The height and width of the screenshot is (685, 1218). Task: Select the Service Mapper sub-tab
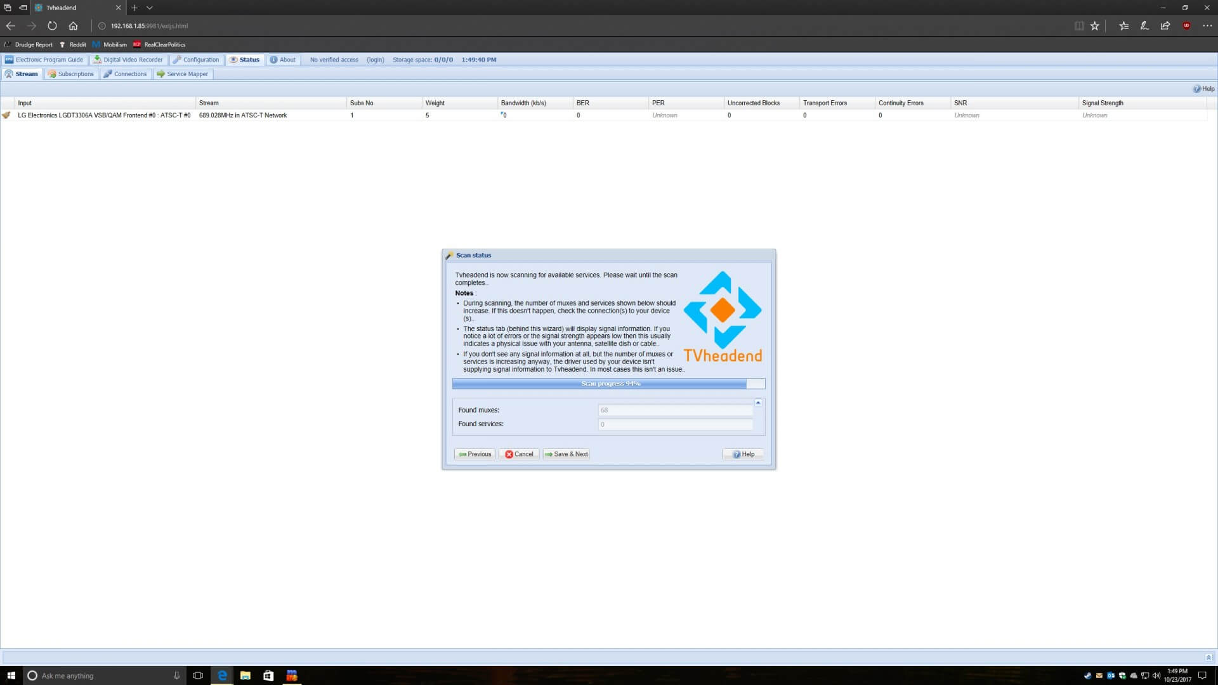pyautogui.click(x=183, y=74)
